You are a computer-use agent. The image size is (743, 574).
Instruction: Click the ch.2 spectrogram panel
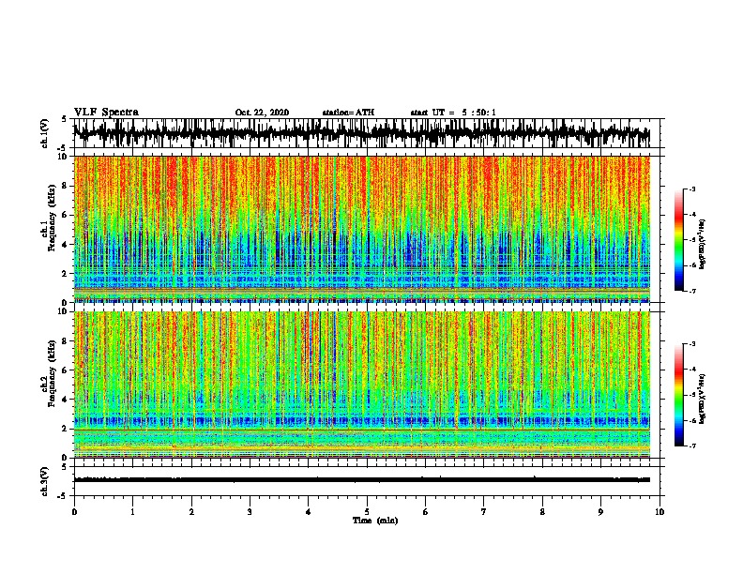click(361, 385)
